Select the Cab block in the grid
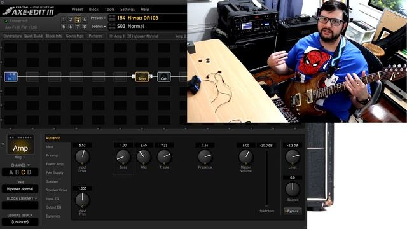 (164, 77)
